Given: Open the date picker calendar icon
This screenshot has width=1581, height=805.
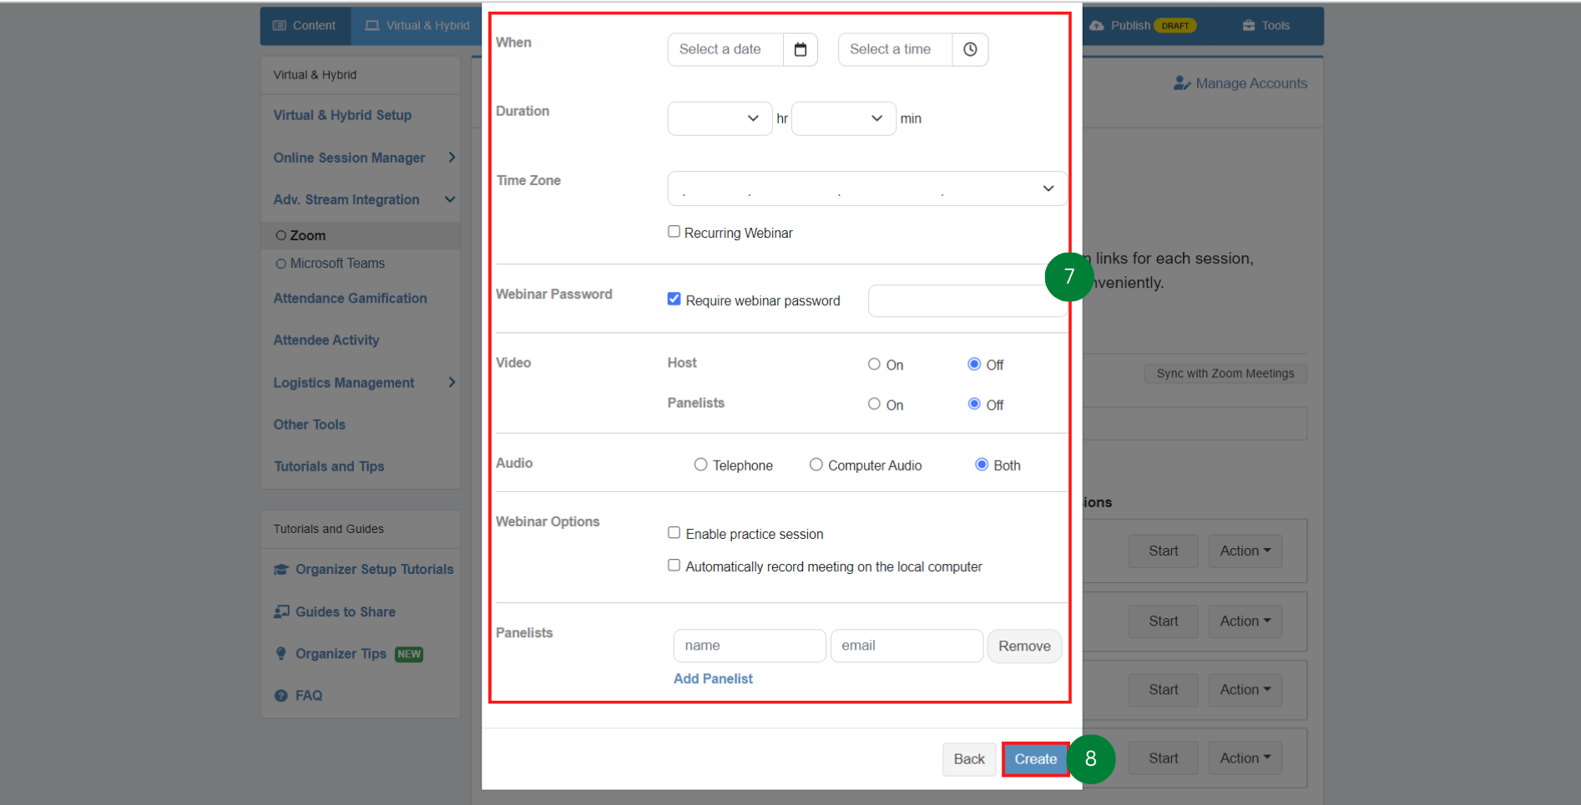Looking at the screenshot, I should pos(801,49).
